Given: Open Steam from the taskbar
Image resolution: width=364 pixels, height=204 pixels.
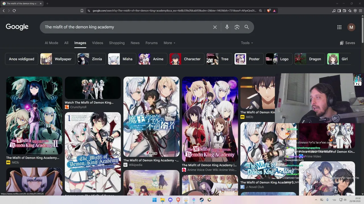Looking at the screenshot, I should pos(202,200).
